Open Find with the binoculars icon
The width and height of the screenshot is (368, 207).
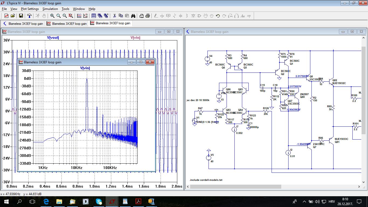(x=133, y=16)
